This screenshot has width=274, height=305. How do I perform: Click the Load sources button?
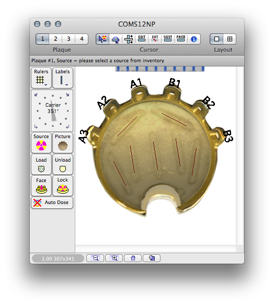coord(41,164)
